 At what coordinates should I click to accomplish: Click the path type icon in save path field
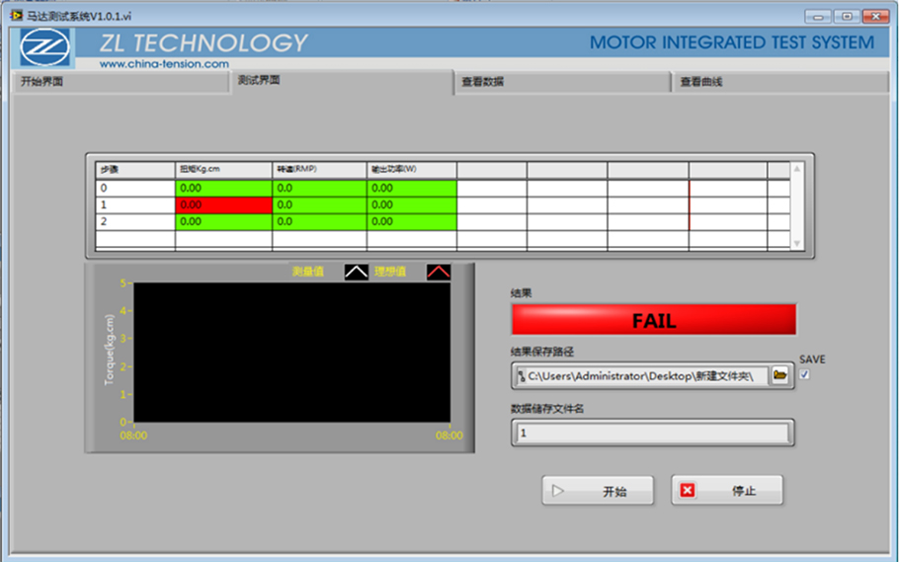point(521,376)
